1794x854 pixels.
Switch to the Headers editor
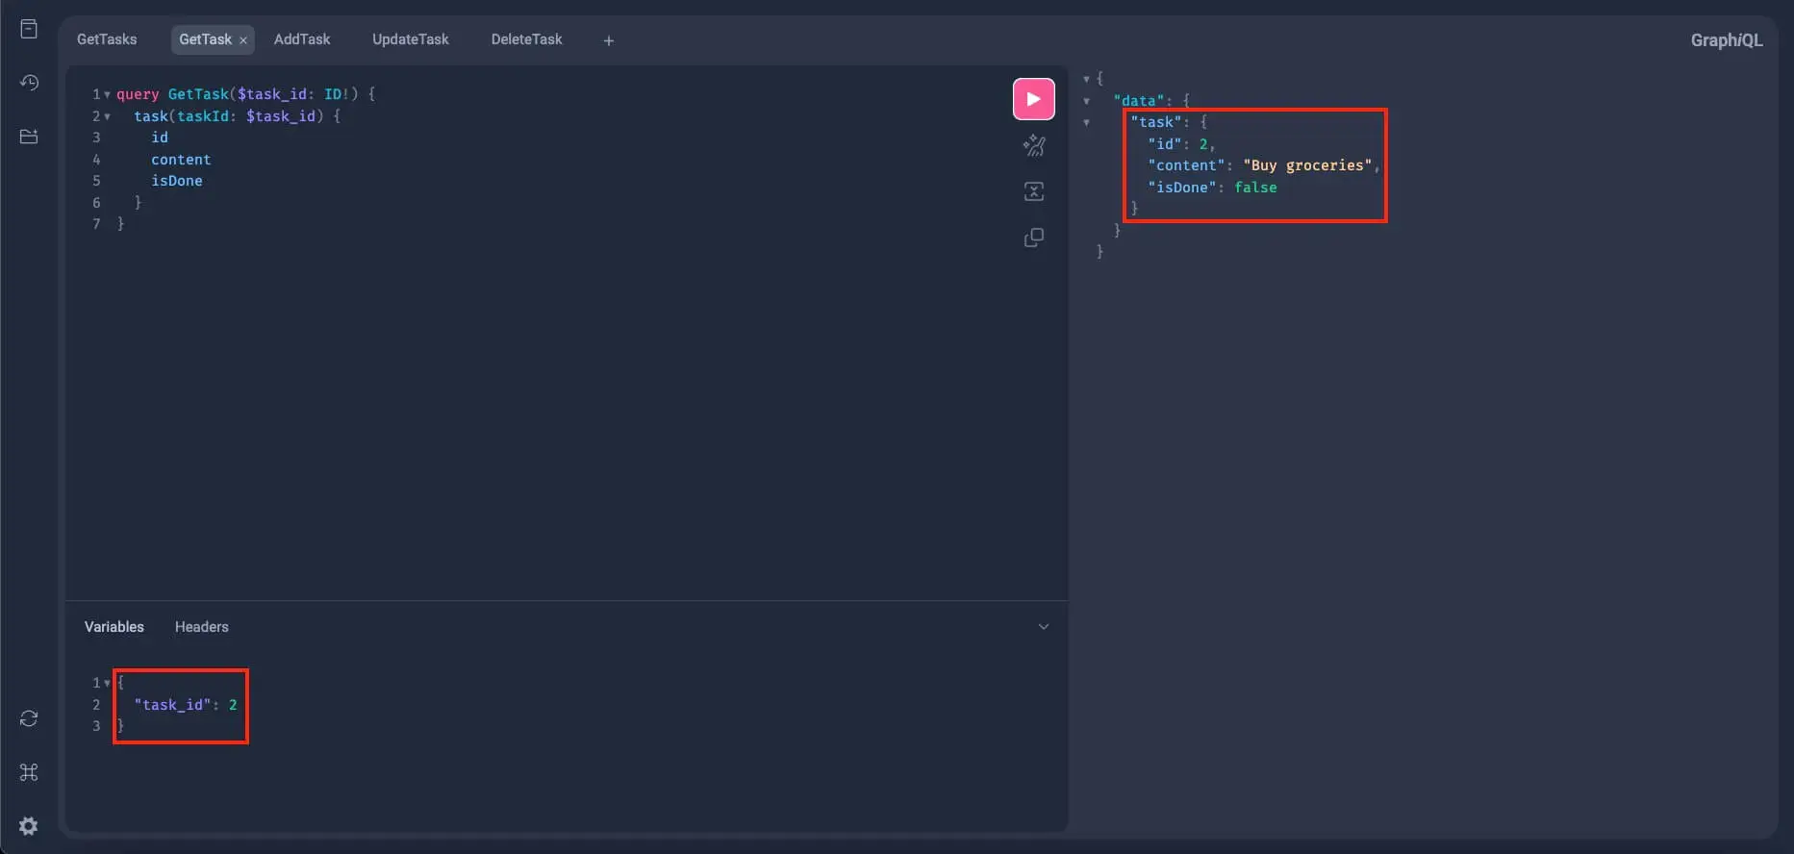click(201, 627)
